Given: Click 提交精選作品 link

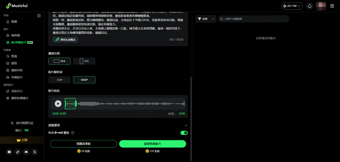Looking at the screenshot, I should pyautogui.click(x=22, y=123).
